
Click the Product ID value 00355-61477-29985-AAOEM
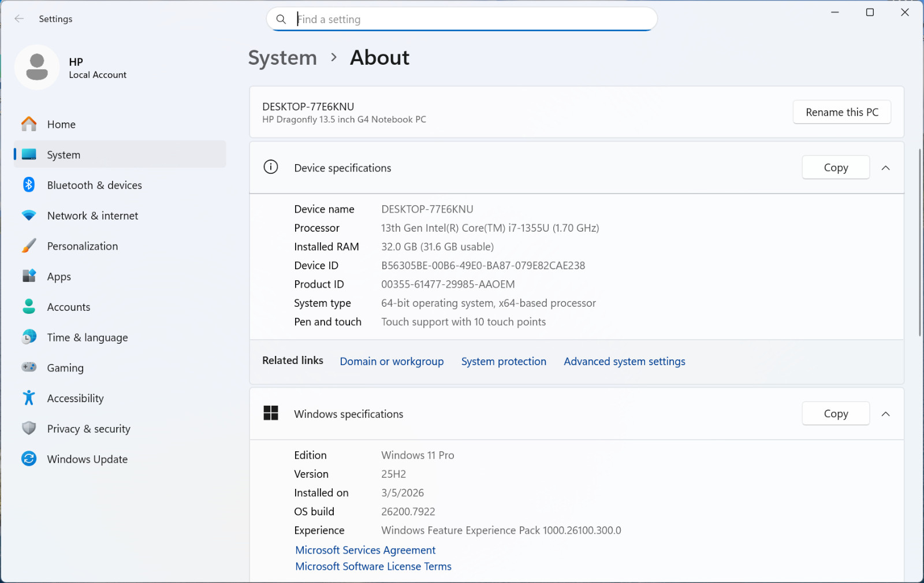click(x=448, y=284)
